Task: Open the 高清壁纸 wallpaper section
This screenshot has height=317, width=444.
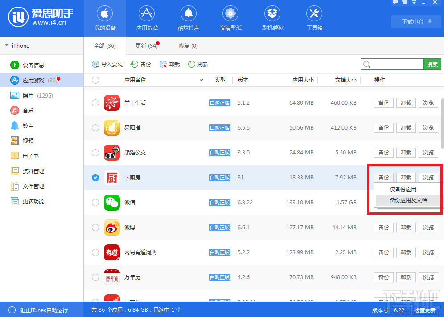Action: 230,18
